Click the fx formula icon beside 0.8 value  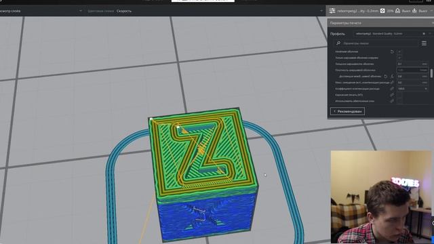392,77
